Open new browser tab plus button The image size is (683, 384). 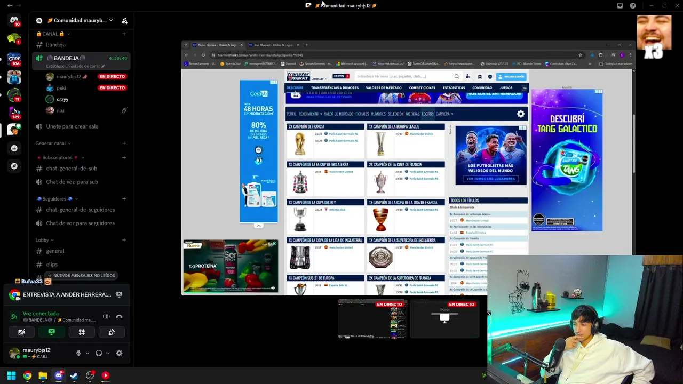pos(306,45)
